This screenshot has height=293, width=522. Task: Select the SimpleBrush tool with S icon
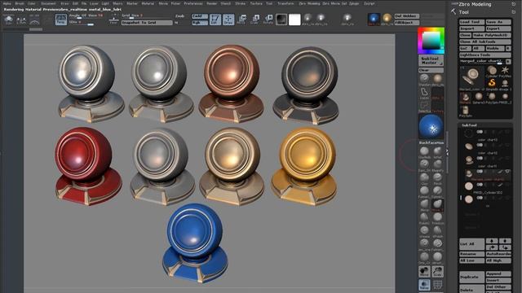click(492, 83)
